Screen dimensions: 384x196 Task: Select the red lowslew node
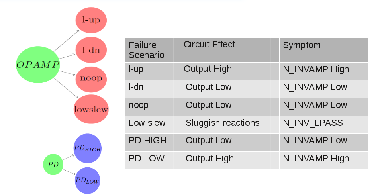(91, 109)
